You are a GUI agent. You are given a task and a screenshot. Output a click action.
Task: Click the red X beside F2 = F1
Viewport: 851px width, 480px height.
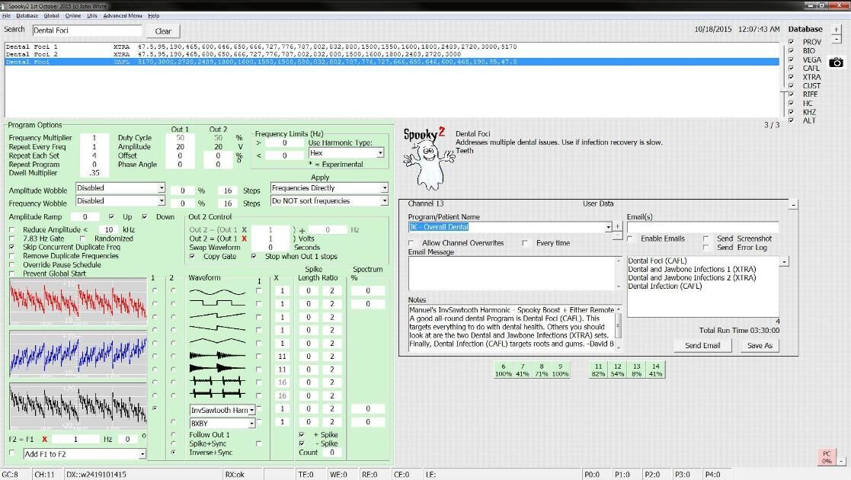point(45,440)
